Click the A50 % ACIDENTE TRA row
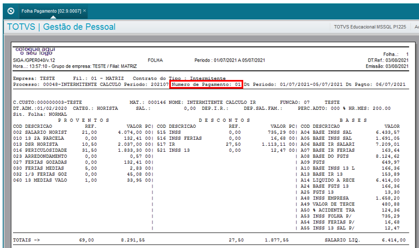This screenshot has height=248, width=419. (x=350, y=210)
